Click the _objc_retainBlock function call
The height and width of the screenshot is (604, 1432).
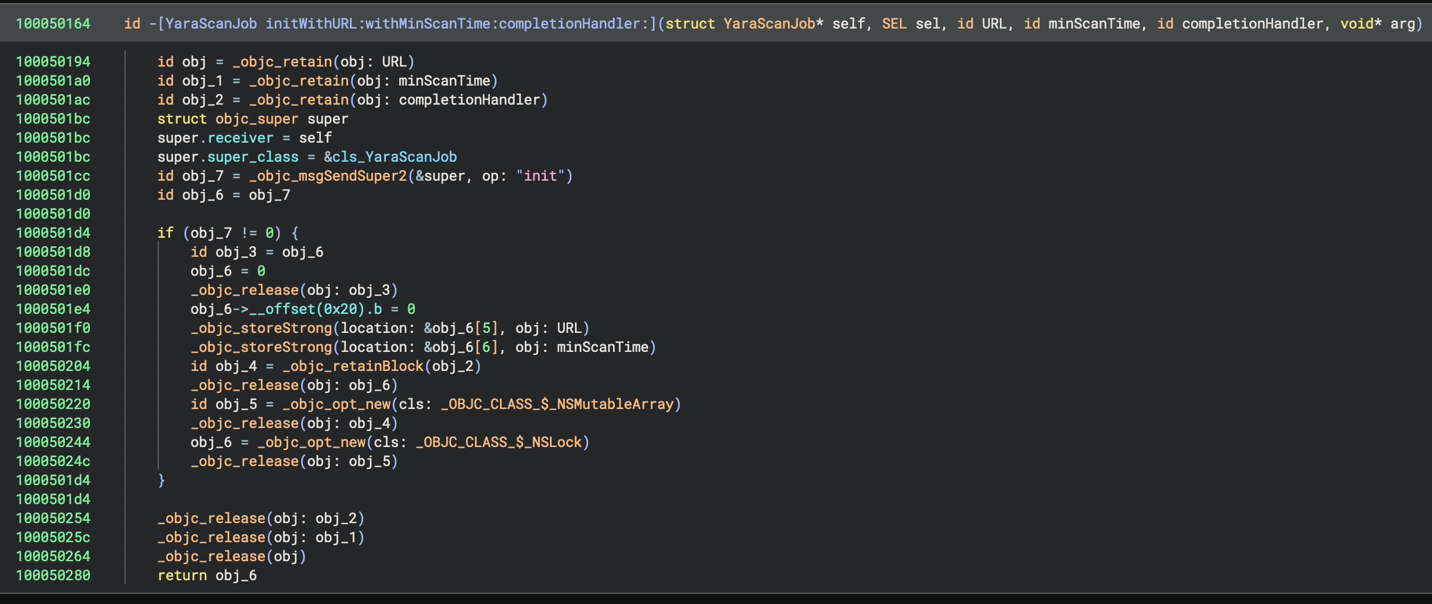point(353,366)
